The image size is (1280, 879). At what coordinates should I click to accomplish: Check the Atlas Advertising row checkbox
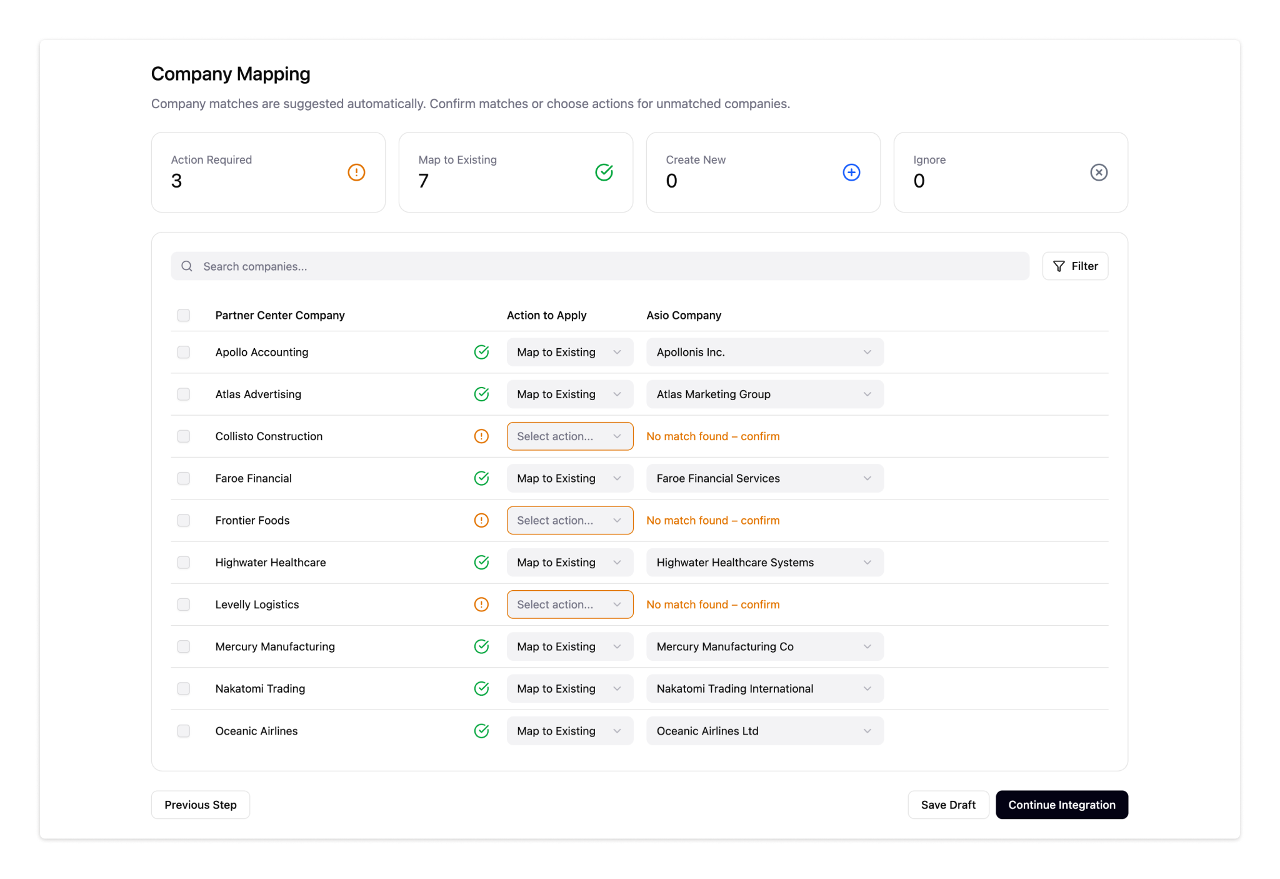coord(183,394)
